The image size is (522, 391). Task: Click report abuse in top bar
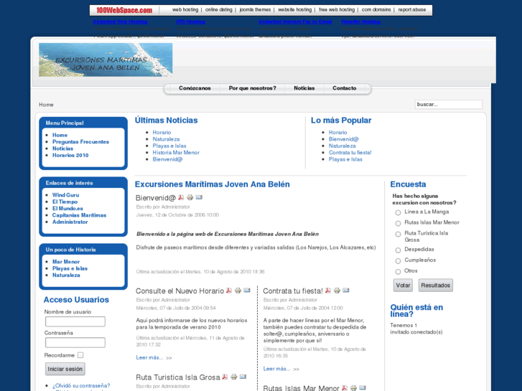click(x=412, y=9)
